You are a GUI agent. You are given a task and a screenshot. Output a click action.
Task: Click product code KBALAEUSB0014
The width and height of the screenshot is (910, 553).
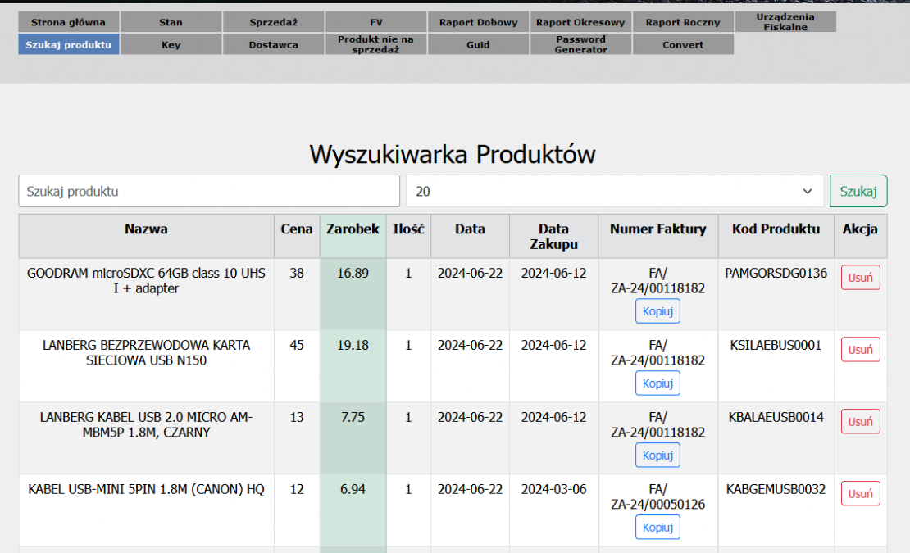pos(776,417)
